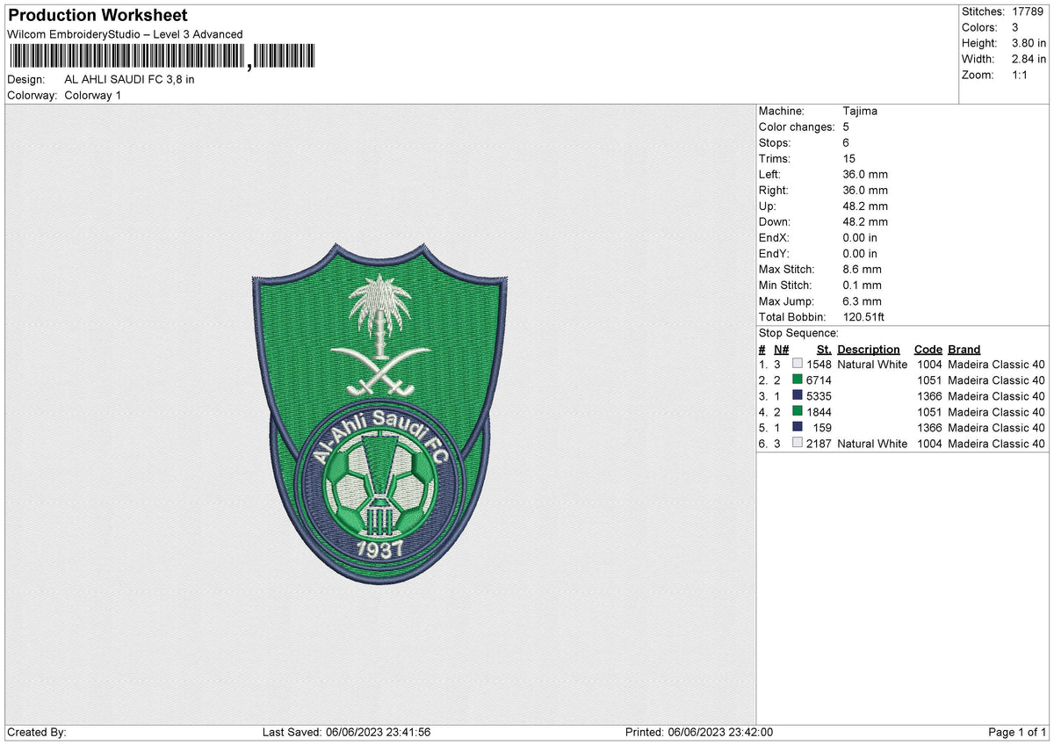Click the white swatch in stop 1 row
This screenshot has height=745, width=1054.
(x=798, y=364)
